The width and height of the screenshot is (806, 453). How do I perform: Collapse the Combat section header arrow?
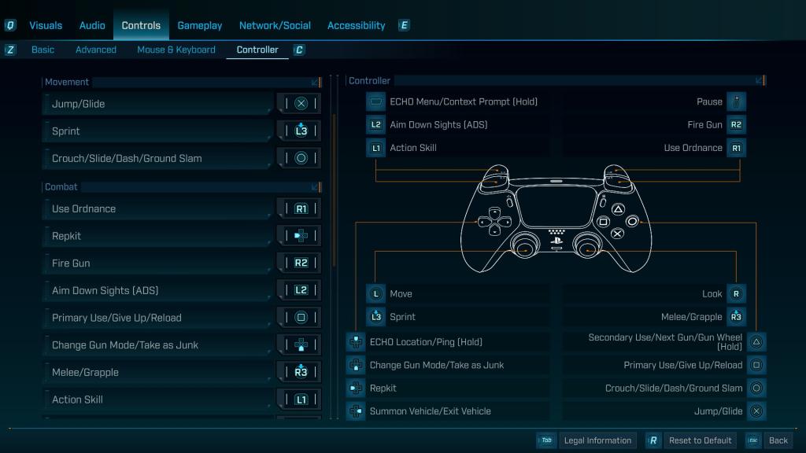[314, 187]
